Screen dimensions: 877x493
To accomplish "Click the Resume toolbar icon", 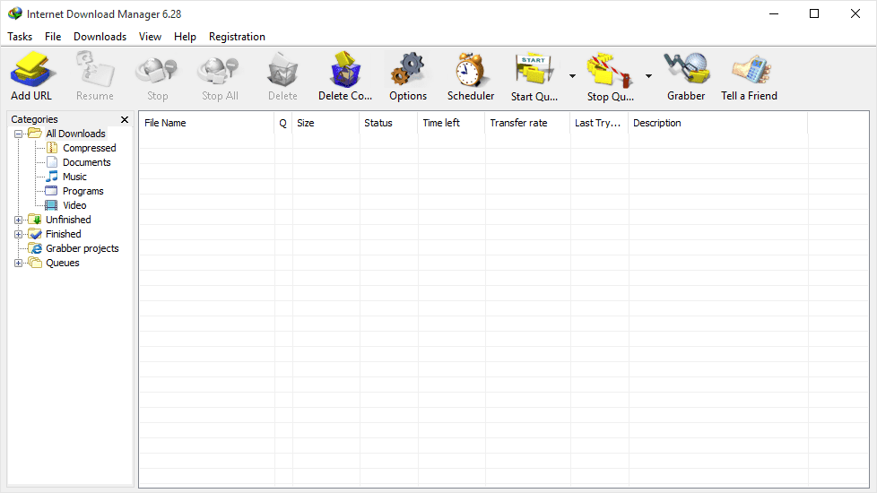I will coord(95,70).
